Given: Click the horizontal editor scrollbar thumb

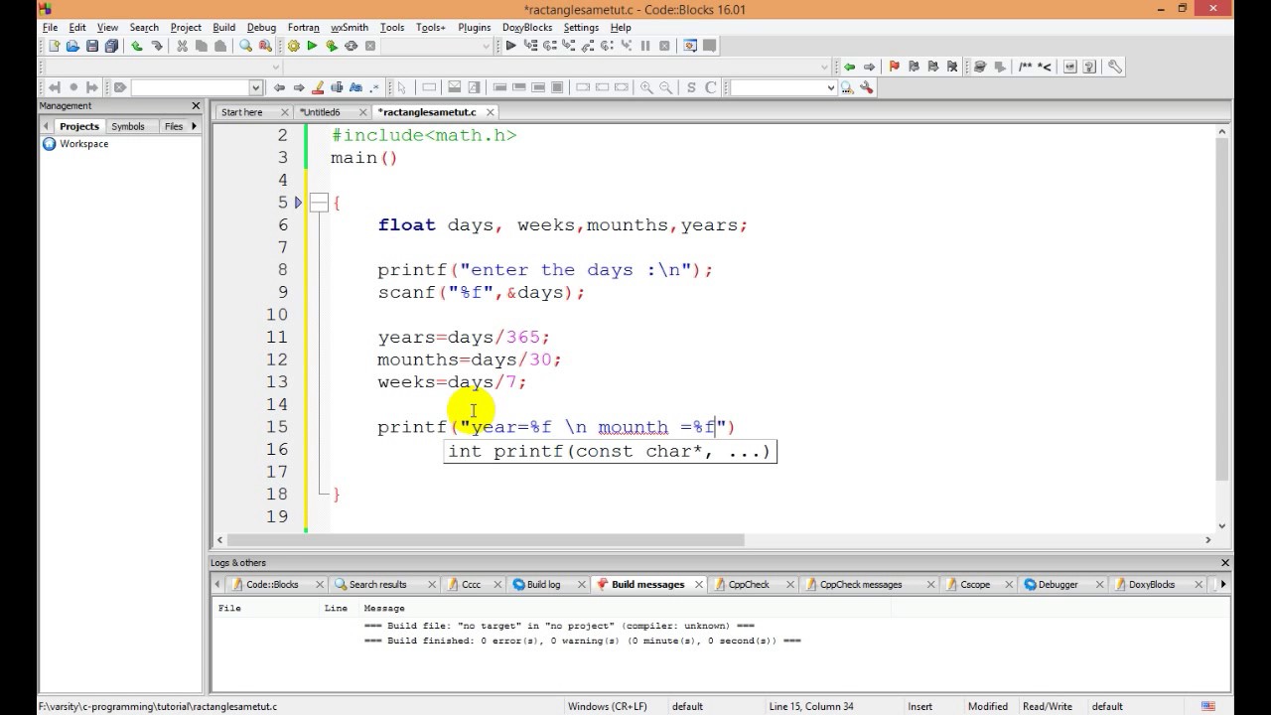Looking at the screenshot, I should (485, 539).
